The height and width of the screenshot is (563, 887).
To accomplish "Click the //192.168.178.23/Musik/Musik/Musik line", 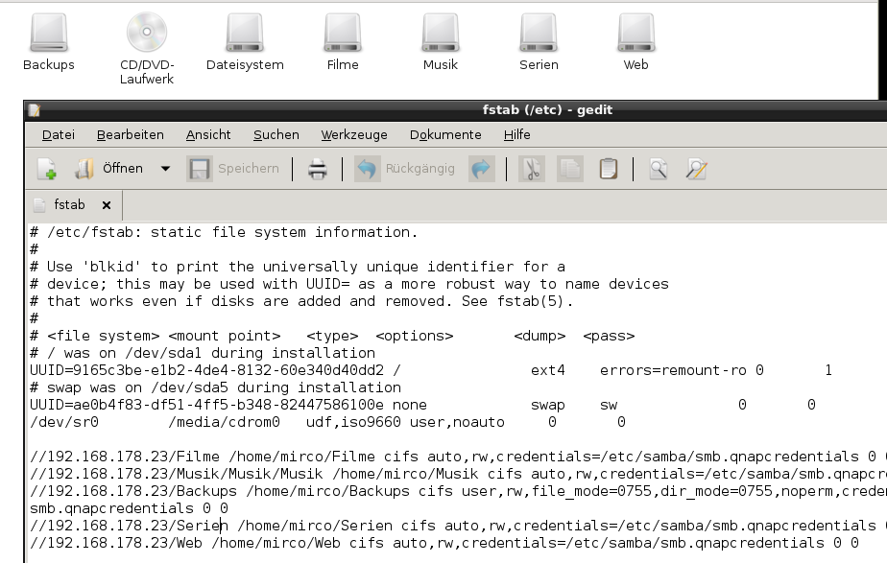I will [x=457, y=474].
